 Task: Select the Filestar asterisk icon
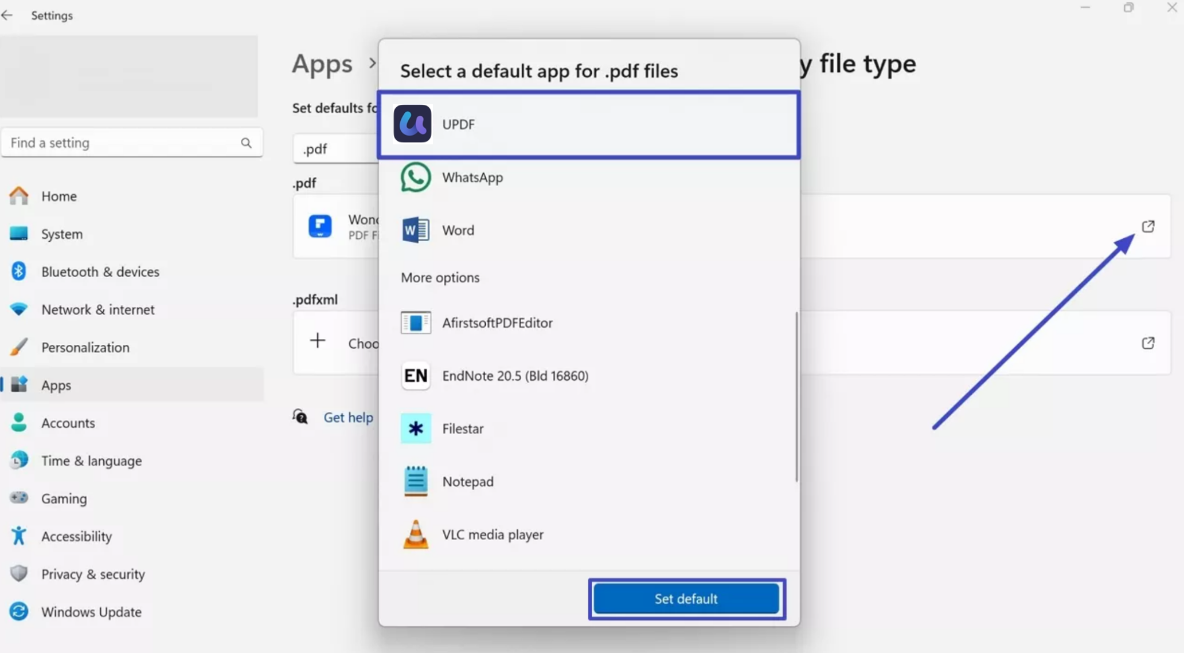pyautogui.click(x=416, y=428)
